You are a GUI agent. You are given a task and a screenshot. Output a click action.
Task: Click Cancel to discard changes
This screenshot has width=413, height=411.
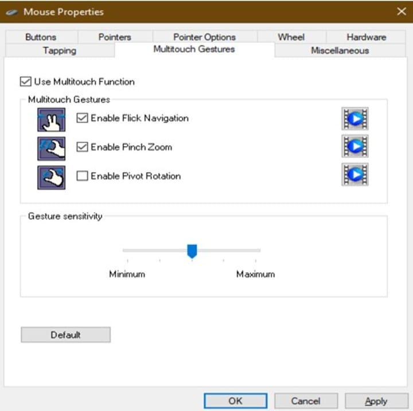[x=306, y=401]
